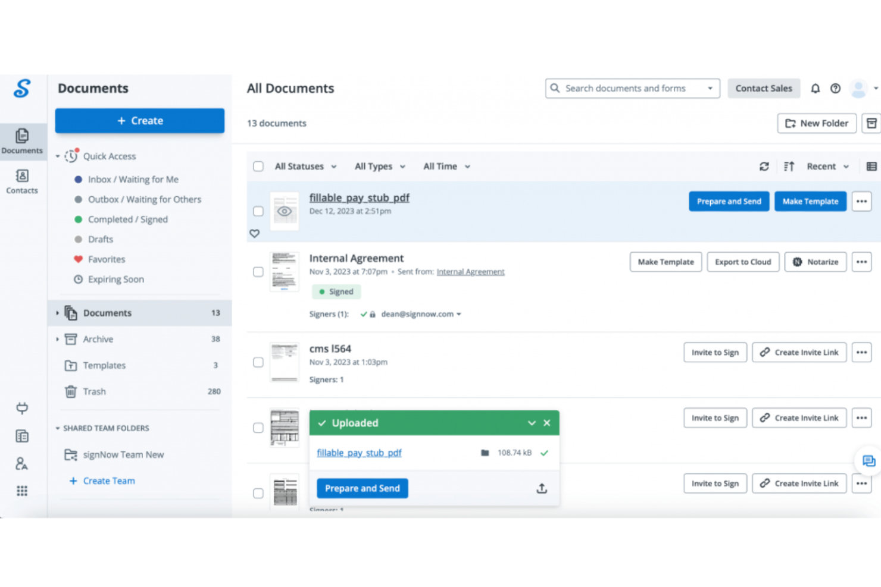Open the apps grid icon in sidebar
881x587 pixels.
(x=22, y=491)
